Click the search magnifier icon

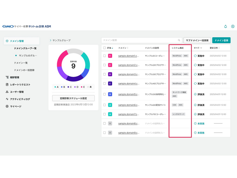pyautogui.click(x=179, y=40)
